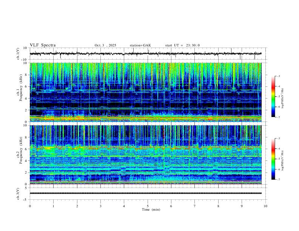This screenshot has height=231, width=299.
Task: Click the "4" tick on the time axis
Action: point(124,206)
